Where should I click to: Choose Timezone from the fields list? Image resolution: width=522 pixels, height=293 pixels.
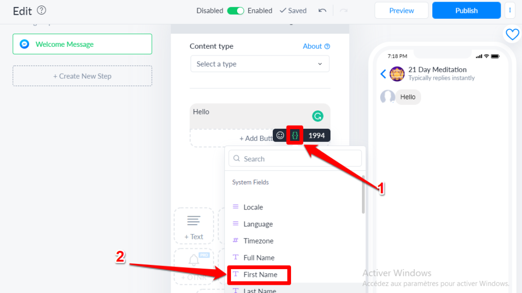pyautogui.click(x=258, y=241)
